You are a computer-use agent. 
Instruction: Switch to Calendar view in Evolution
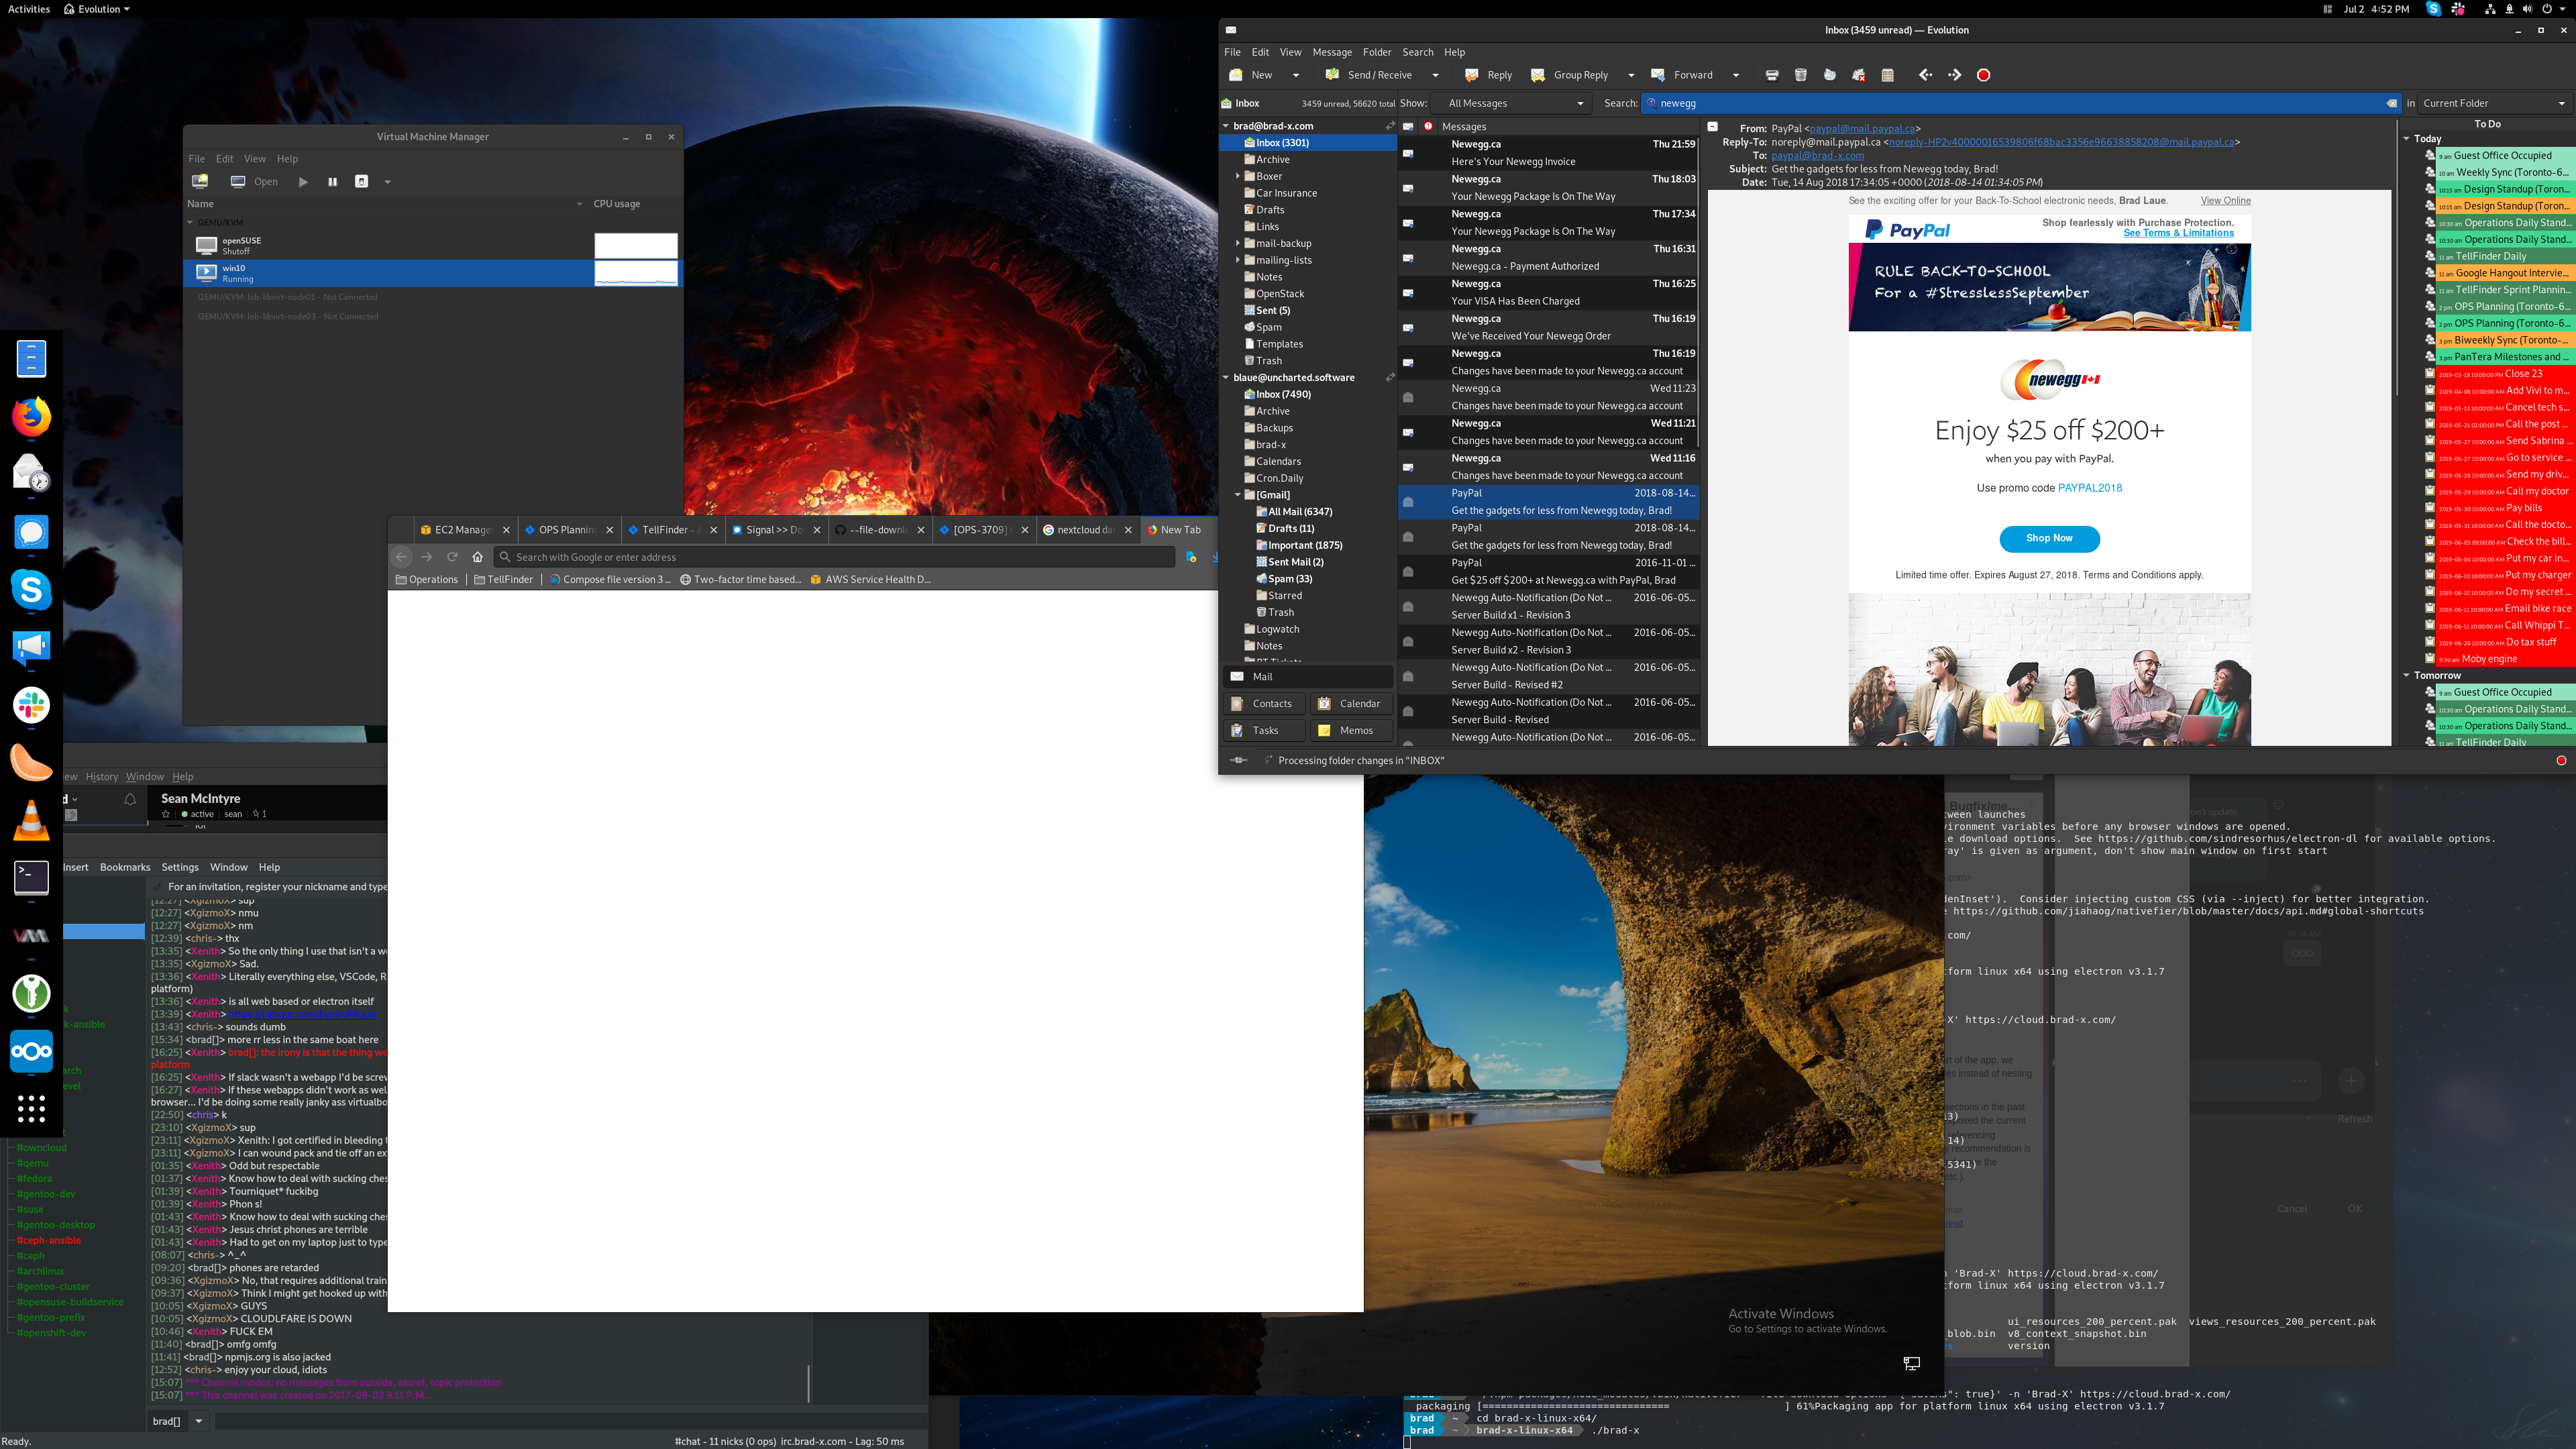[1350, 704]
